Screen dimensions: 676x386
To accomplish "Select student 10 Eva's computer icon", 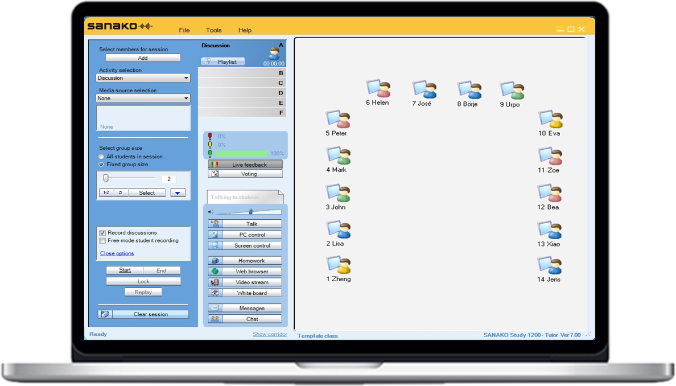I will [550, 119].
